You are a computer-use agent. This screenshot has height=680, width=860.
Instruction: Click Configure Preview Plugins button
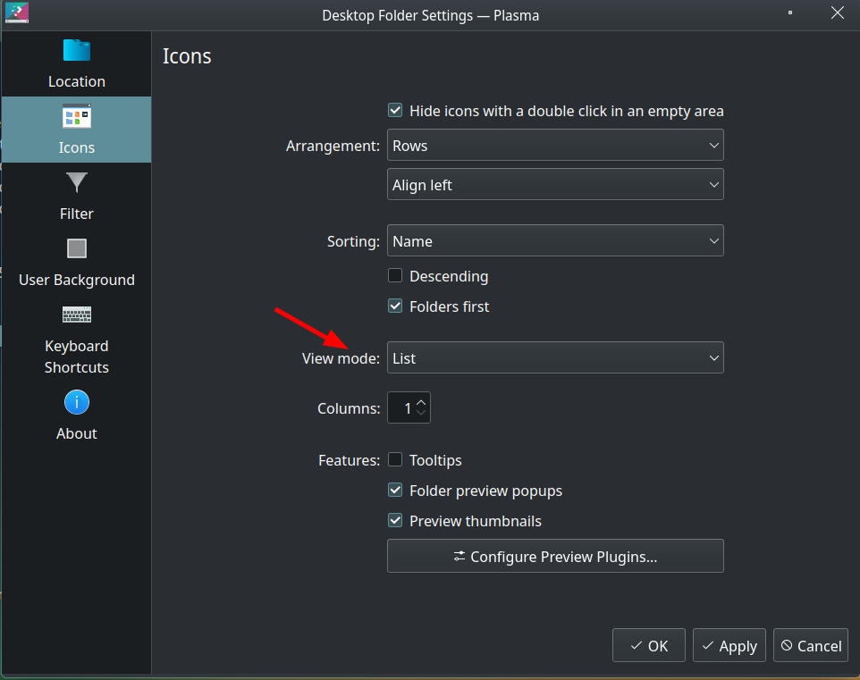555,556
